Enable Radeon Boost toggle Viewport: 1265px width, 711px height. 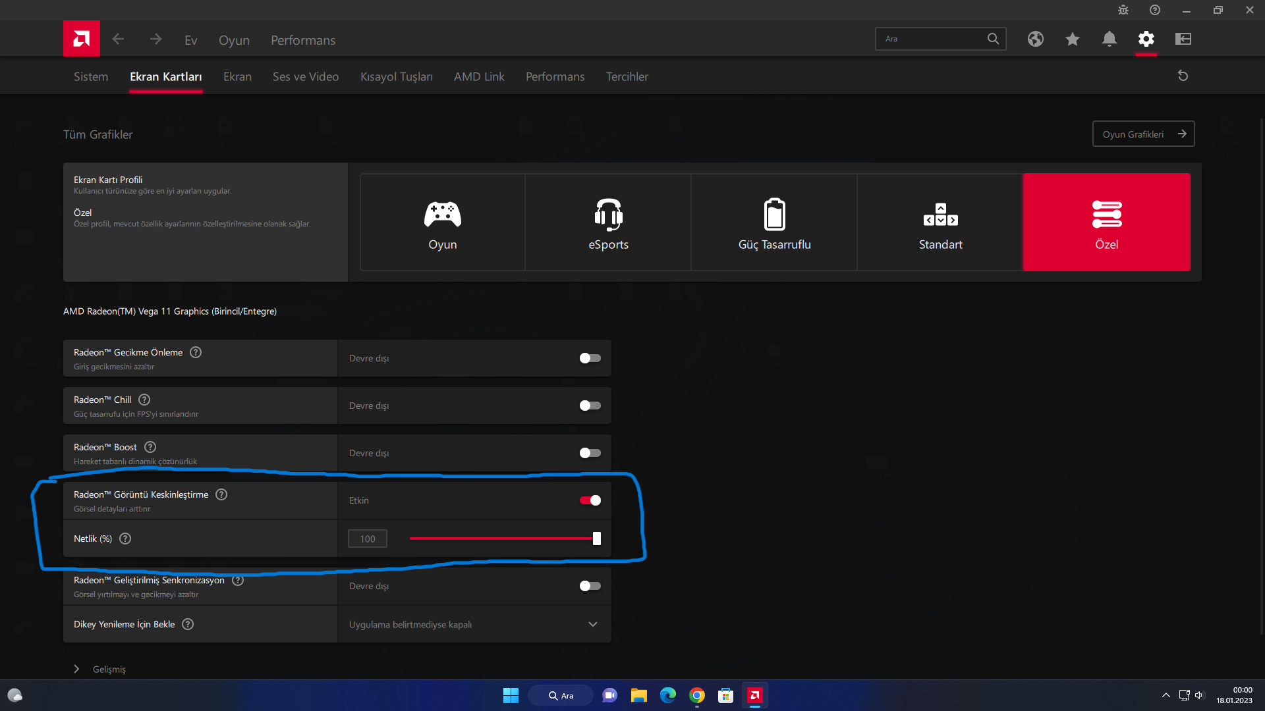point(590,453)
